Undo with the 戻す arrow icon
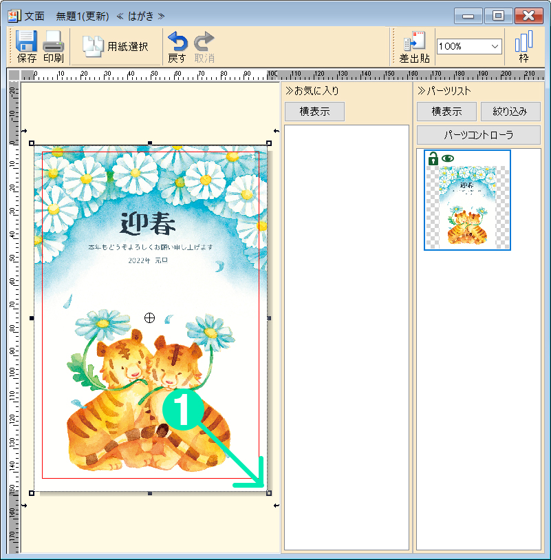 click(x=177, y=41)
